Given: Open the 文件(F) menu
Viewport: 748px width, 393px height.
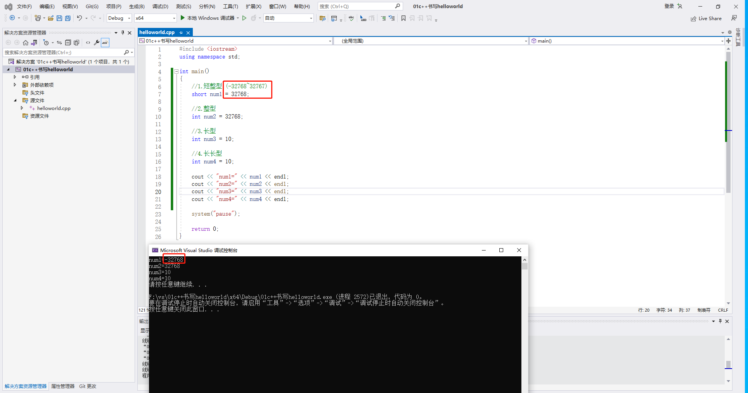Looking at the screenshot, I should (x=24, y=6).
